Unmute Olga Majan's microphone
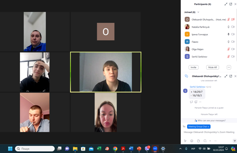Viewport: 237px width, 153px height. tap(228, 49)
